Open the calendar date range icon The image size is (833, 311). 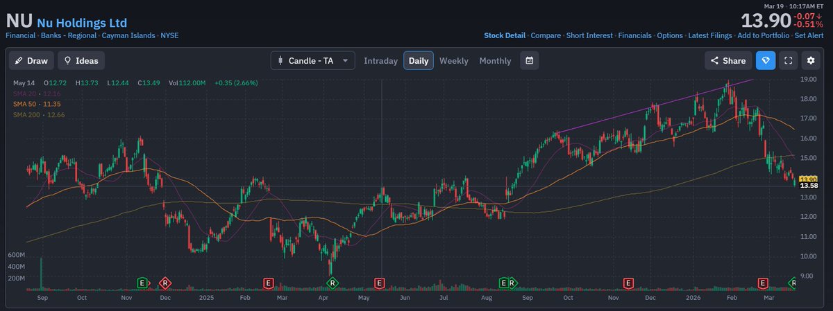(x=530, y=61)
